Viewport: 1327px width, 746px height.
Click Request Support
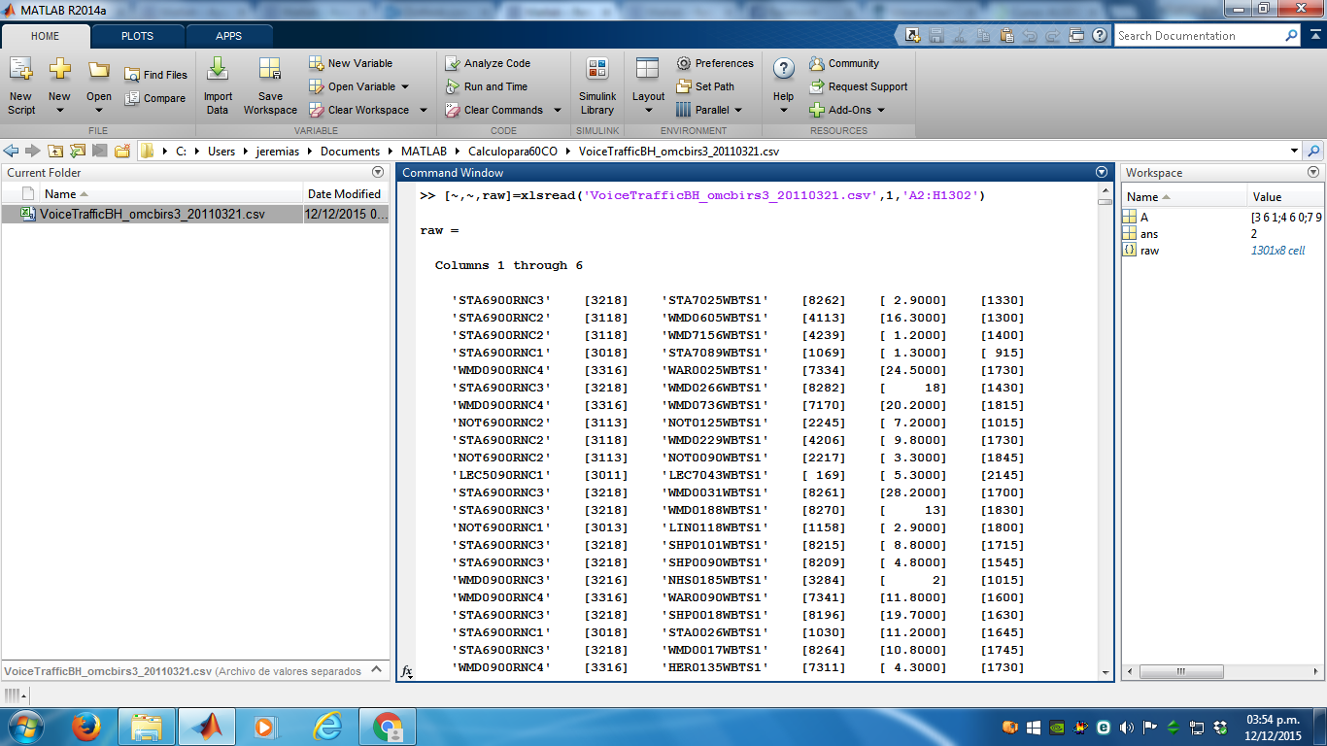coord(859,86)
